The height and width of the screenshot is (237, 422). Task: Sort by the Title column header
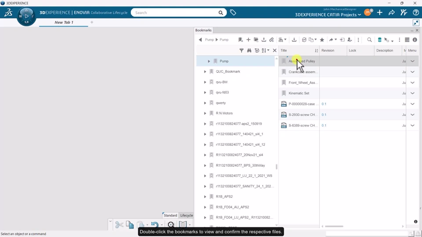pyautogui.click(x=284, y=50)
